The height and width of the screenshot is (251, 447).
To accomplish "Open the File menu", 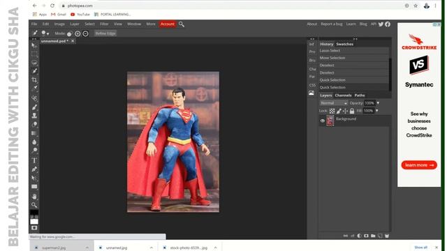I will point(34,24).
